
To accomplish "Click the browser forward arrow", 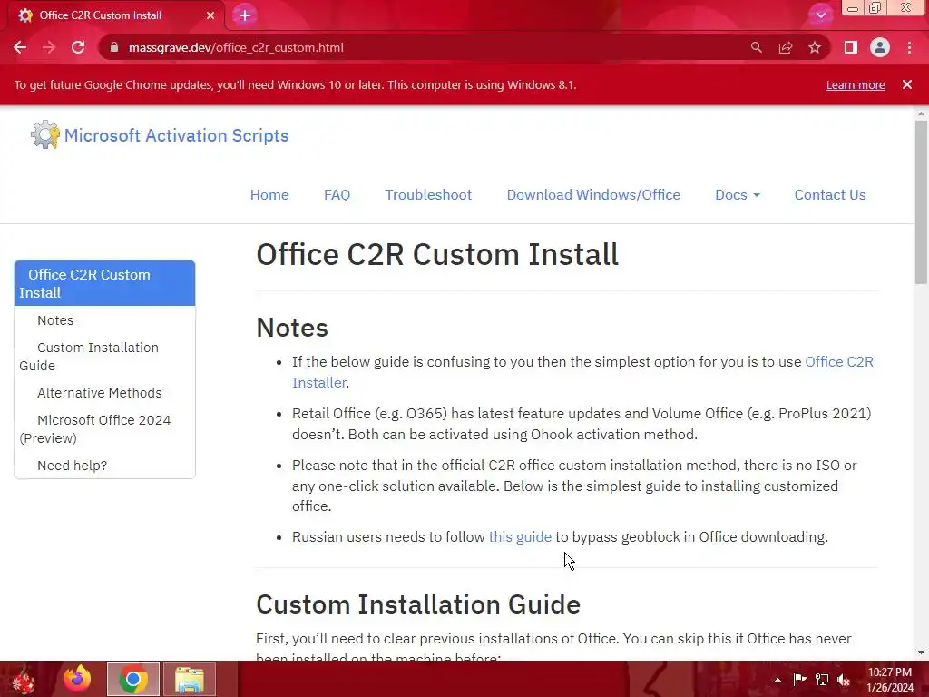I will tap(49, 47).
